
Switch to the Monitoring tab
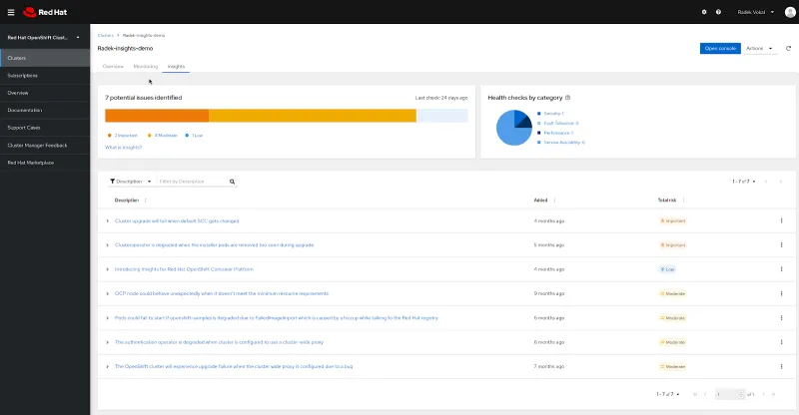[145, 66]
